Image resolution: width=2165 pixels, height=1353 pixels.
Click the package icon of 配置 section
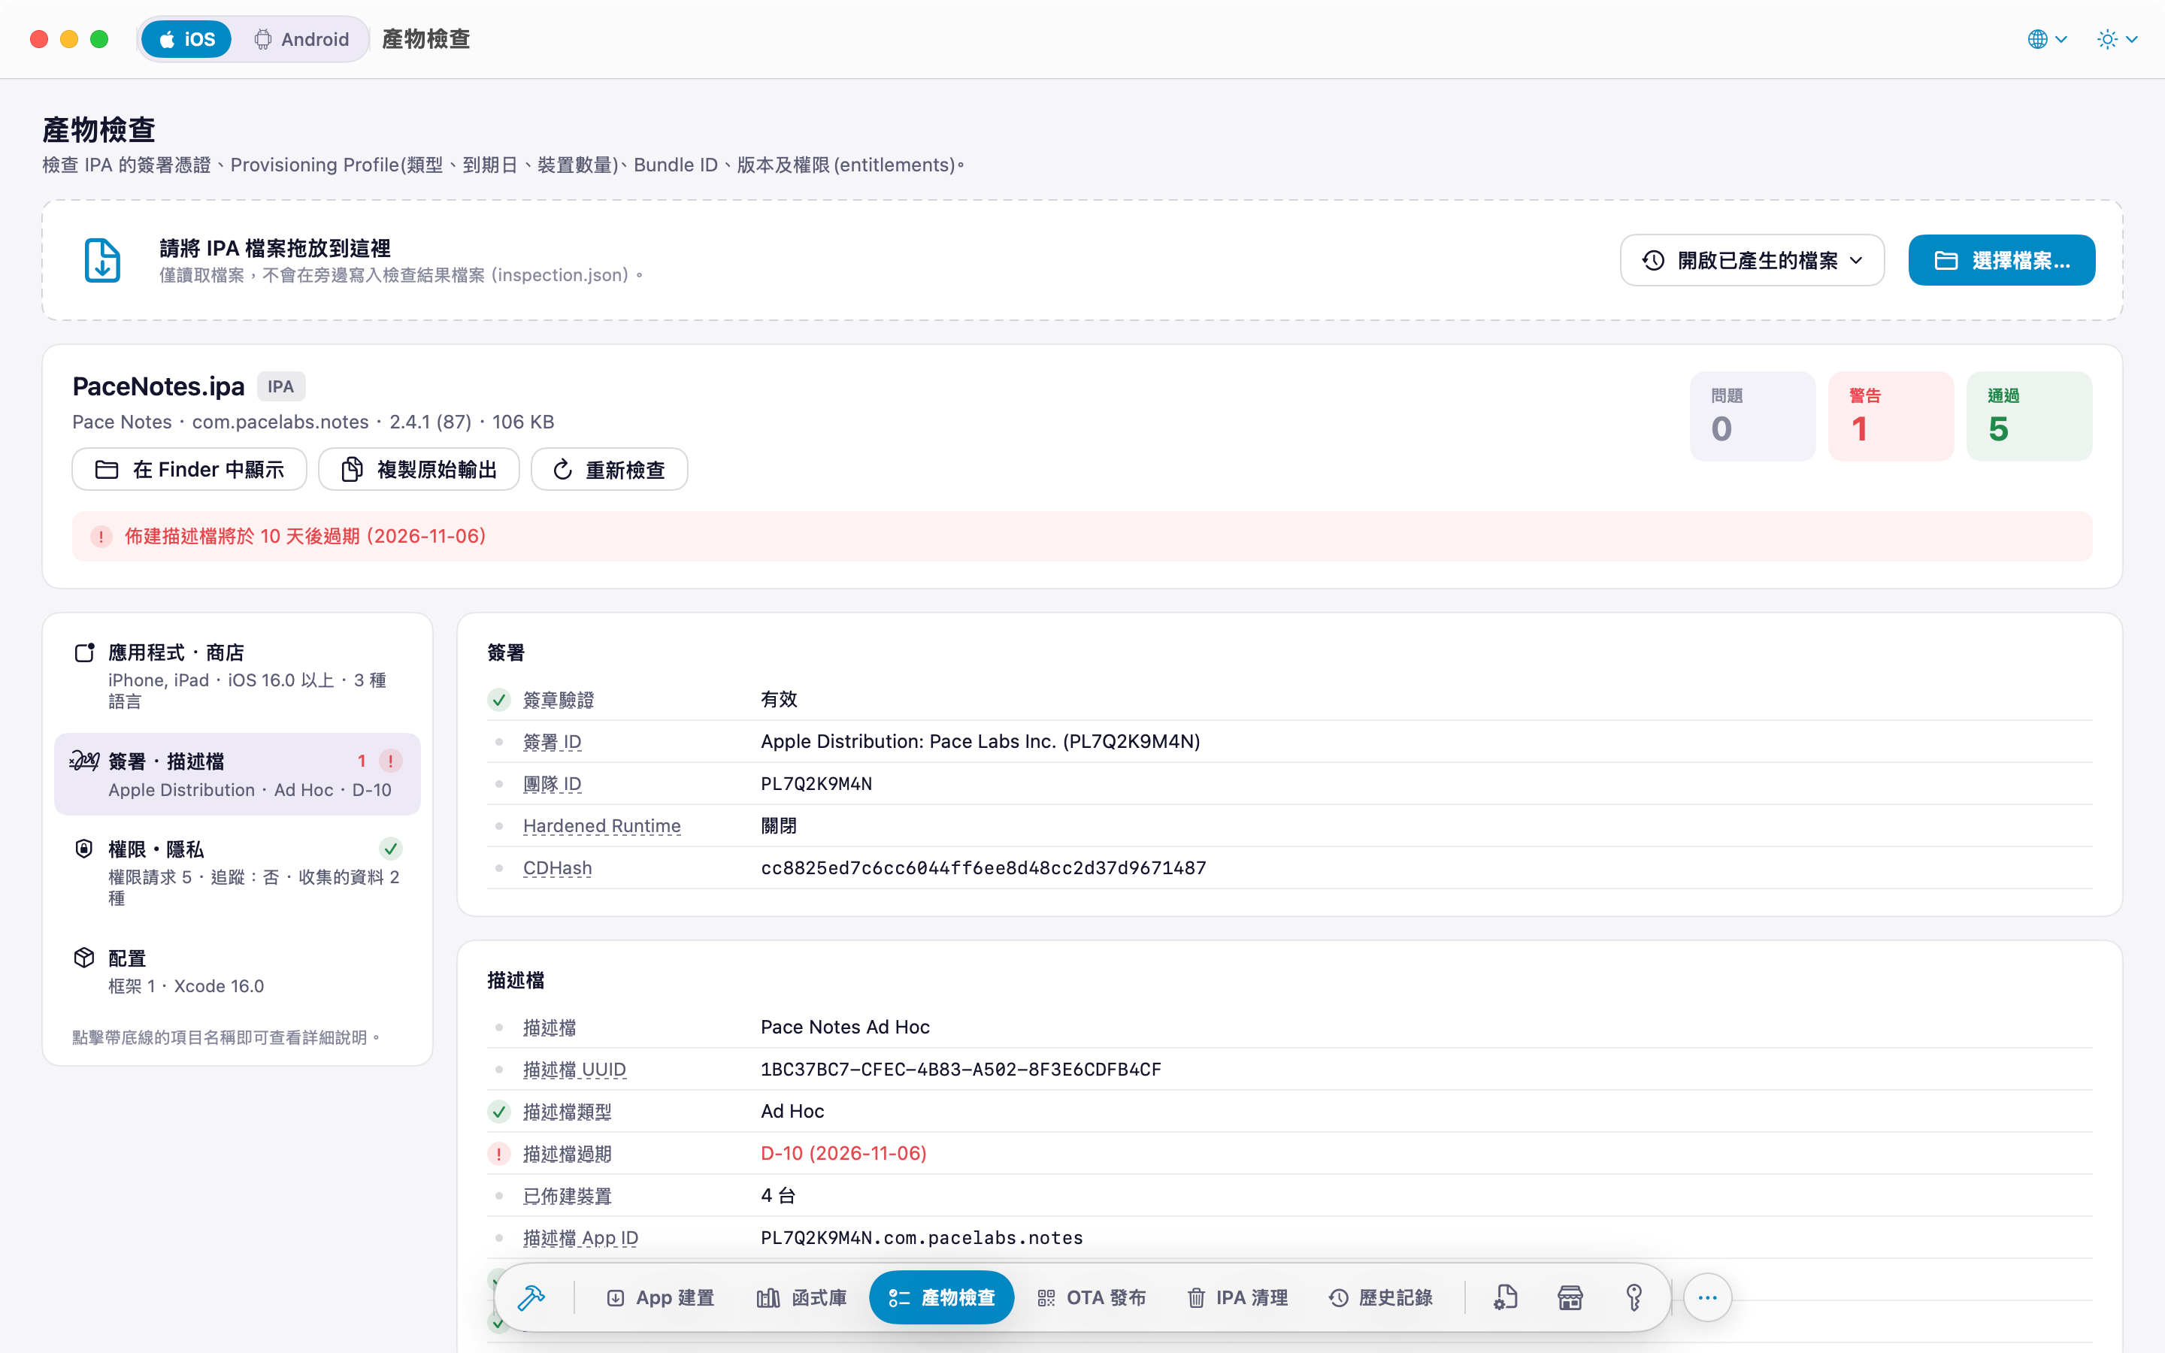(x=84, y=958)
